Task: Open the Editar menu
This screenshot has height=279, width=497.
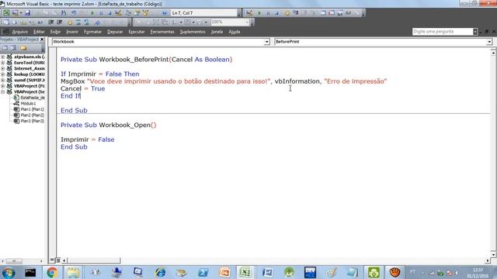Action: click(39, 32)
